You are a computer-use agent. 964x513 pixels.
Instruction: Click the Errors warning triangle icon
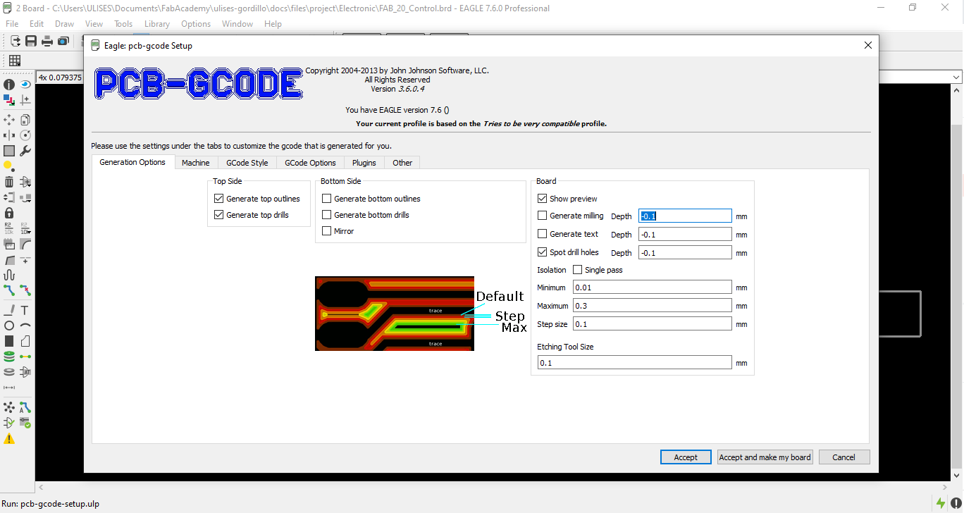(x=9, y=438)
